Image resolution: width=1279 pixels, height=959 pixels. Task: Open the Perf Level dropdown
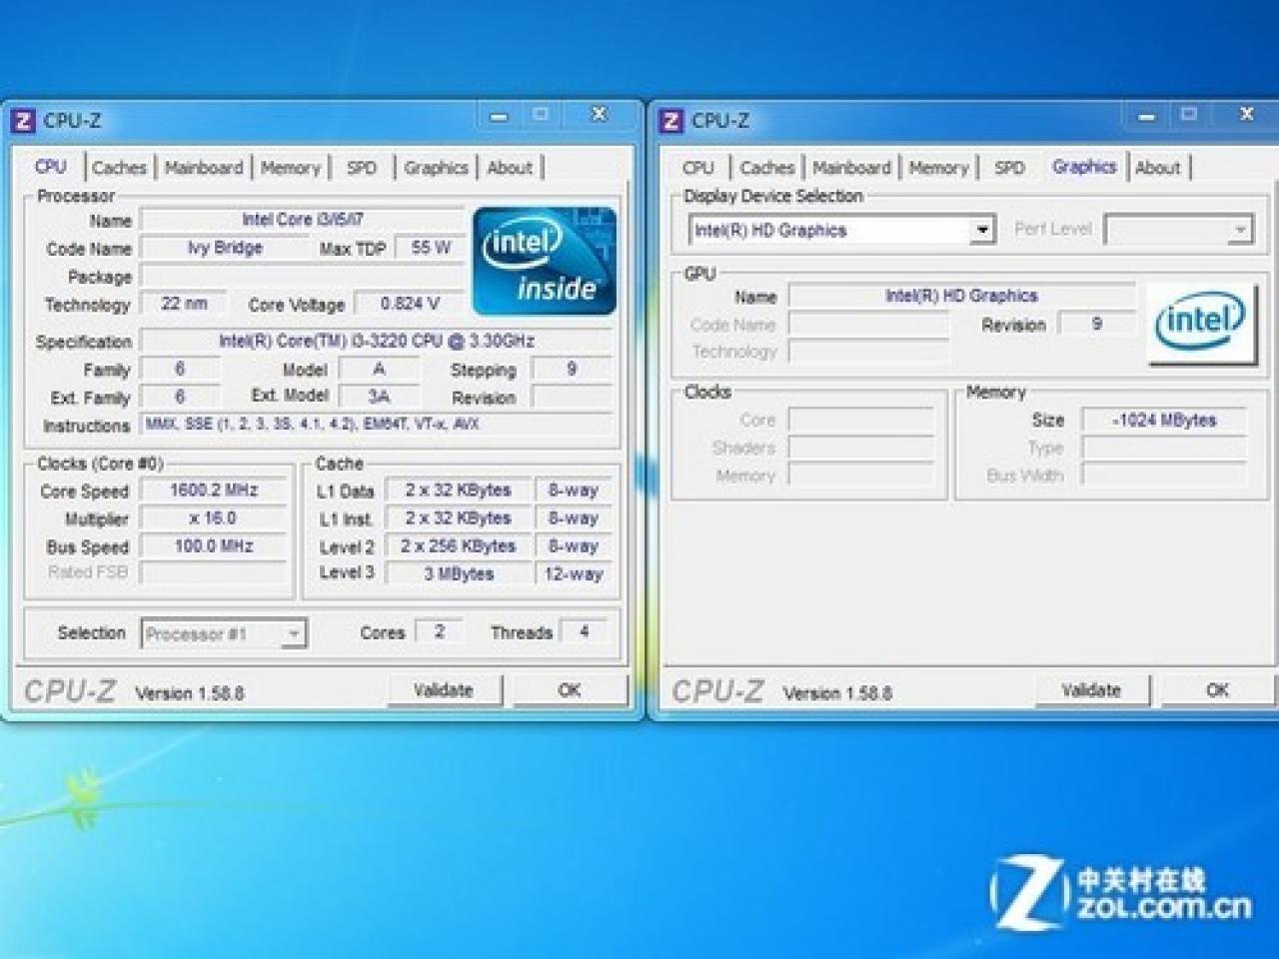click(1178, 230)
